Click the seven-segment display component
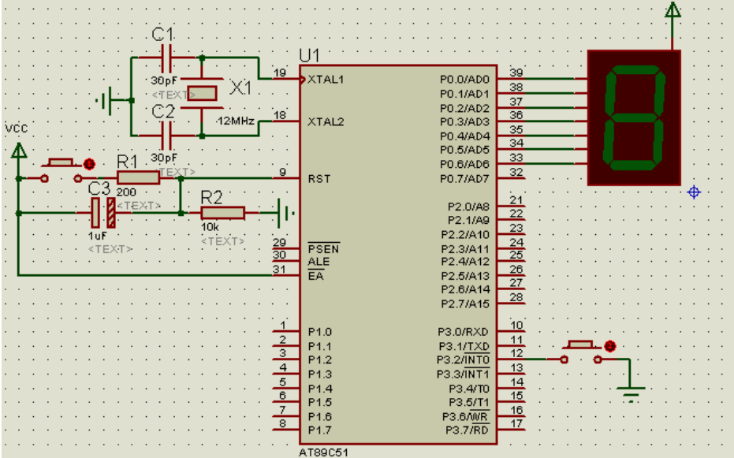The width and height of the screenshot is (734, 458). tap(633, 117)
